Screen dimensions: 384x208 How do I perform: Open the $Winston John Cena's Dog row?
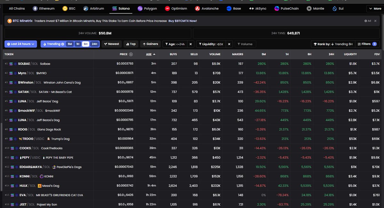[x=192, y=82]
